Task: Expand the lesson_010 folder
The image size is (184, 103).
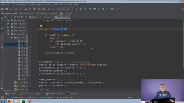Action: [x=8, y=31]
